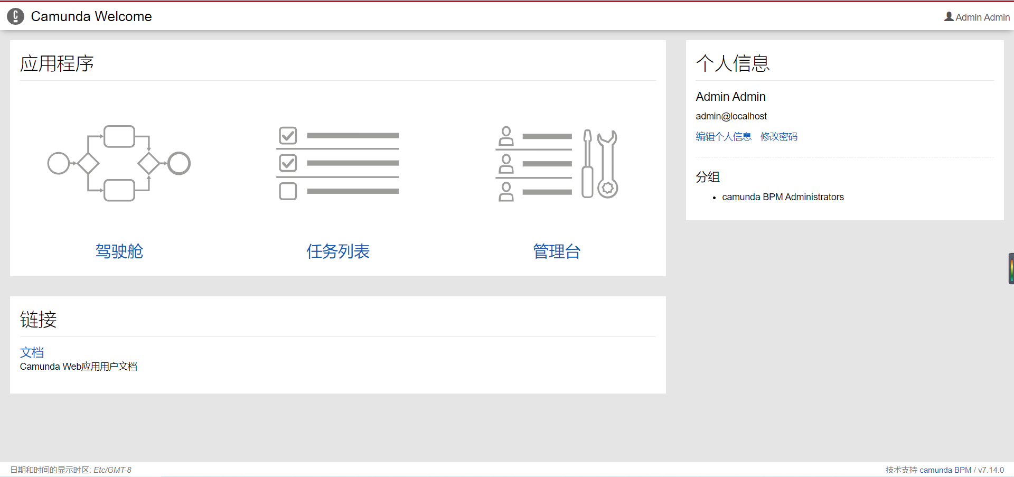Click the users-and-tools icon for 管理台

point(557,164)
